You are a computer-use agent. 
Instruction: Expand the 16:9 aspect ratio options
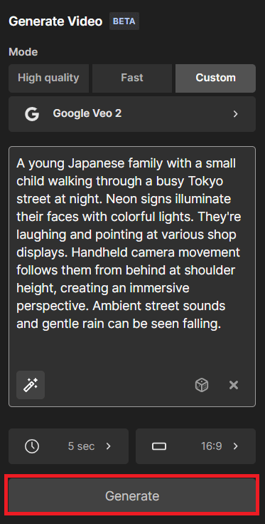196,446
